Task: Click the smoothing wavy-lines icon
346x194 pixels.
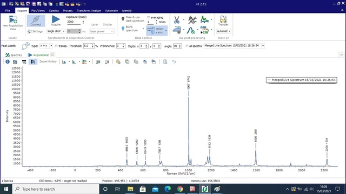Action: 192,20
